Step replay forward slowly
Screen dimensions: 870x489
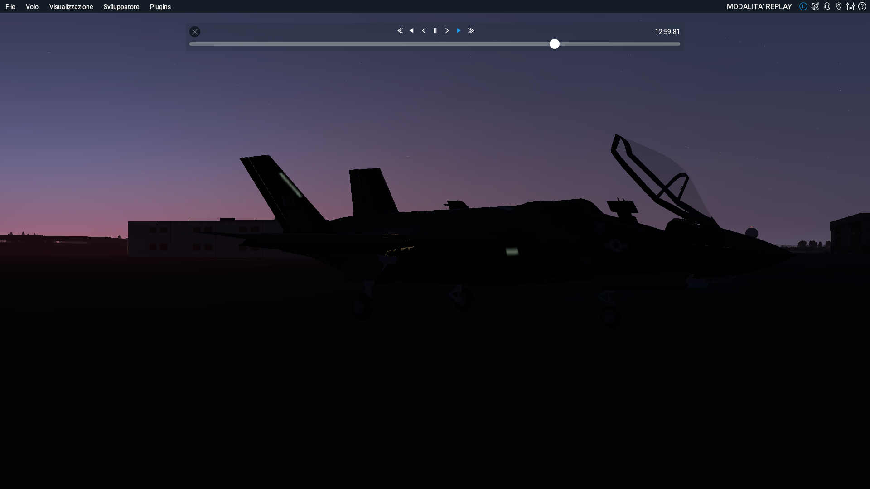tap(447, 31)
